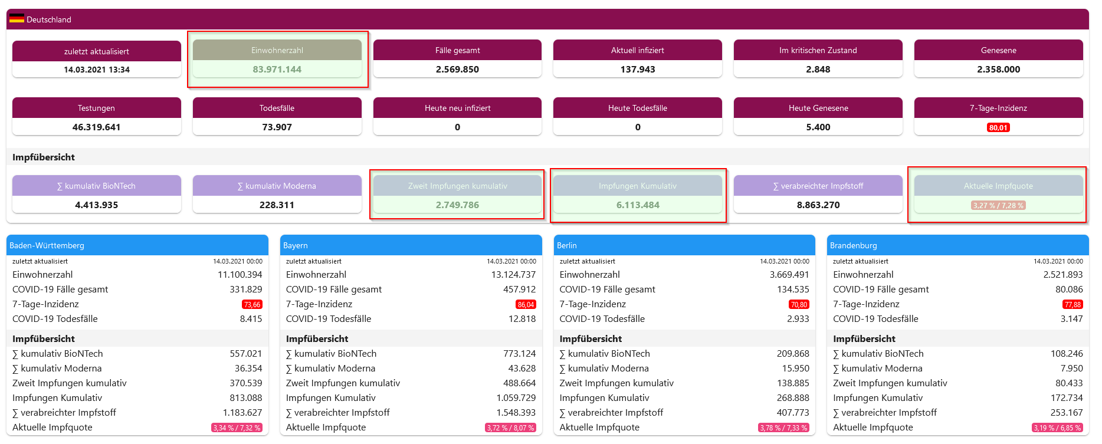This screenshot has height=444, width=1102.
Task: Select Bayern cases total 457.912
Action: (x=519, y=290)
